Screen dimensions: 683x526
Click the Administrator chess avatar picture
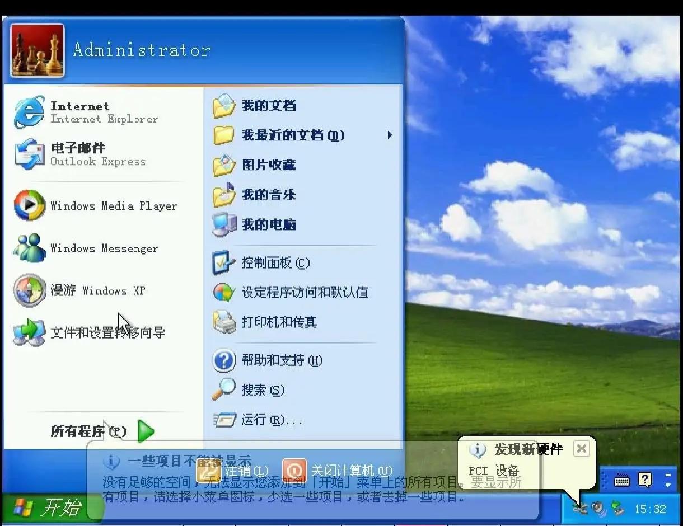coord(37,50)
